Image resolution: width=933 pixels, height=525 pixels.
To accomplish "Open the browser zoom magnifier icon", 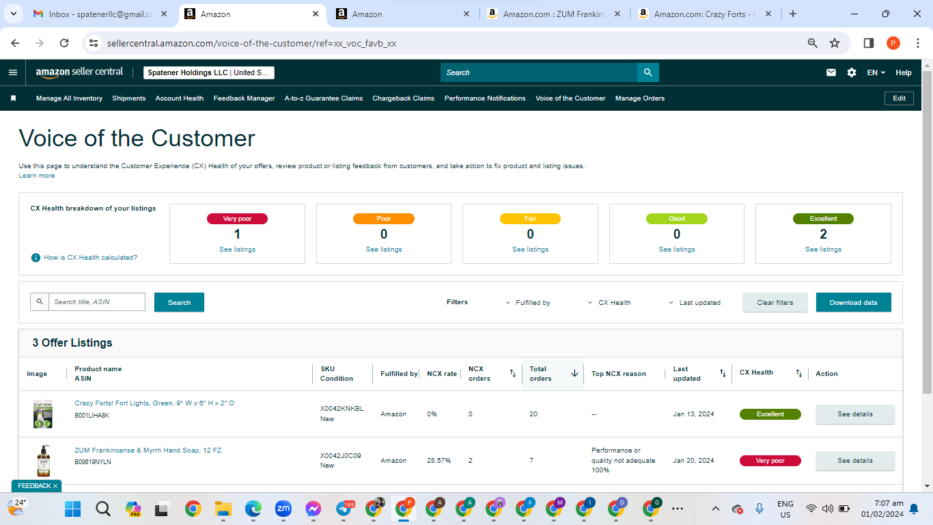I will 813,43.
